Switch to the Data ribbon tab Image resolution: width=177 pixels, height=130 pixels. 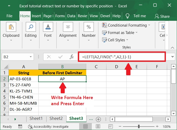coord(71,16)
